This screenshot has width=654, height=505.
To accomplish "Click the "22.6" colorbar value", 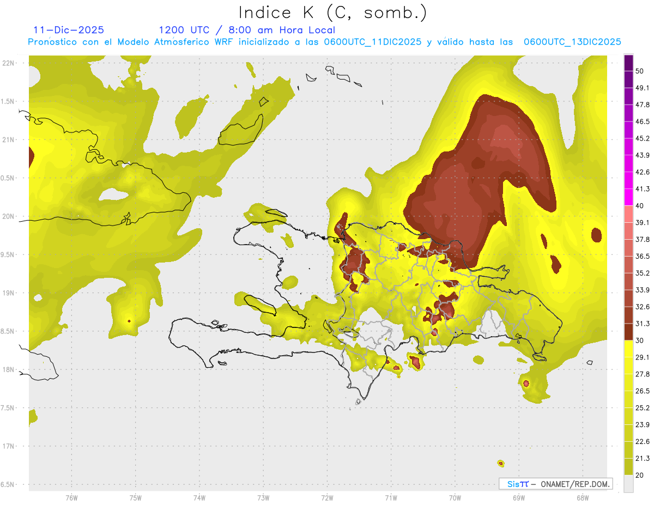I will point(643,442).
